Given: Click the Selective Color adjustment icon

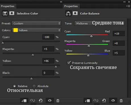Looking at the screenshot, I should 5,13.
